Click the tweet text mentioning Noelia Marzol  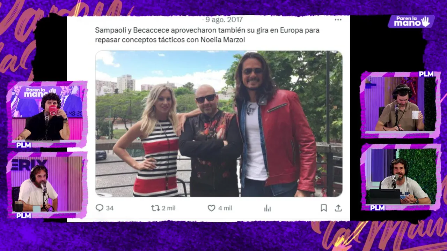(x=207, y=35)
